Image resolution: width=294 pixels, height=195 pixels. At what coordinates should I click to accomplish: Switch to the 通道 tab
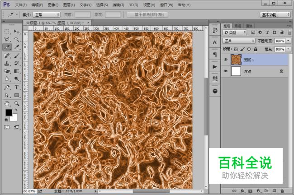pyautogui.click(x=249, y=26)
